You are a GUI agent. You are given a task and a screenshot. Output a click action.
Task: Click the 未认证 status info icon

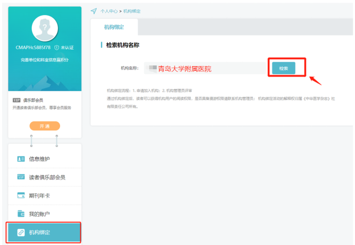[x=57, y=48]
